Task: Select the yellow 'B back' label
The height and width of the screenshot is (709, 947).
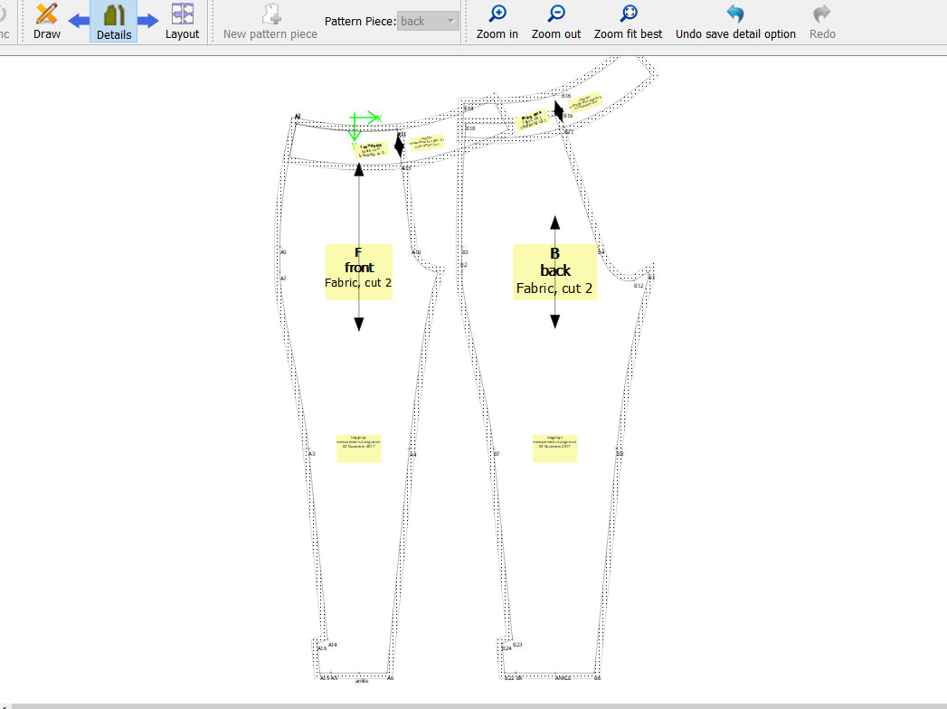Action: point(554,271)
